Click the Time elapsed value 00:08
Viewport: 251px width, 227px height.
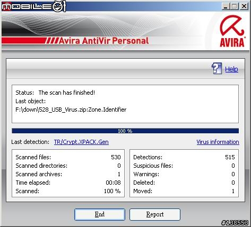tap(113, 183)
